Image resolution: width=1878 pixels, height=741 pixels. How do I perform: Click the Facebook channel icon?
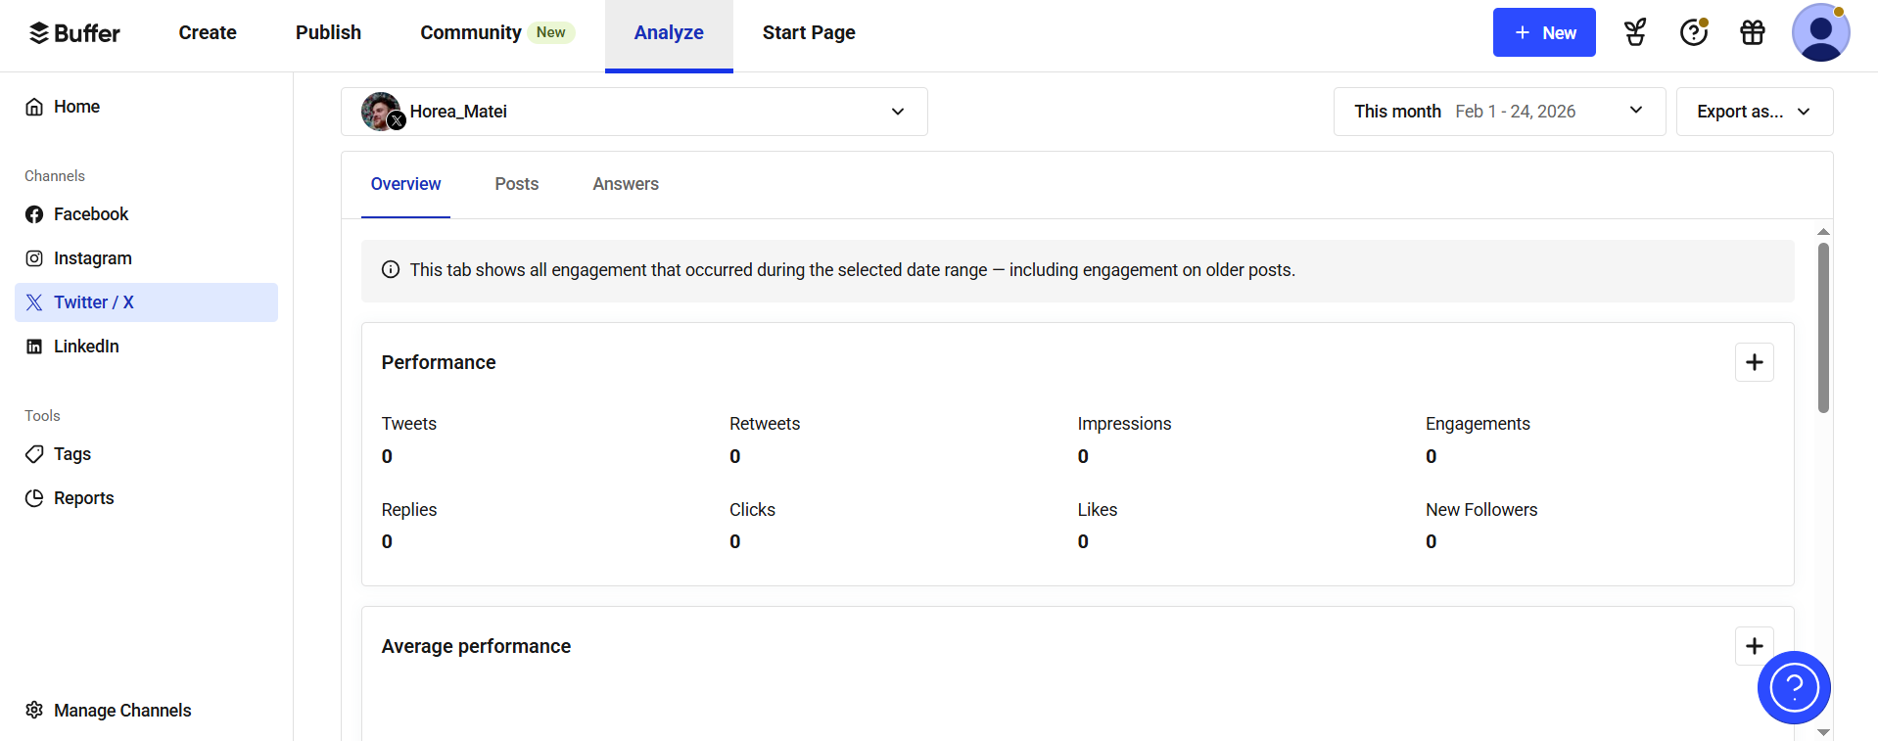click(34, 214)
